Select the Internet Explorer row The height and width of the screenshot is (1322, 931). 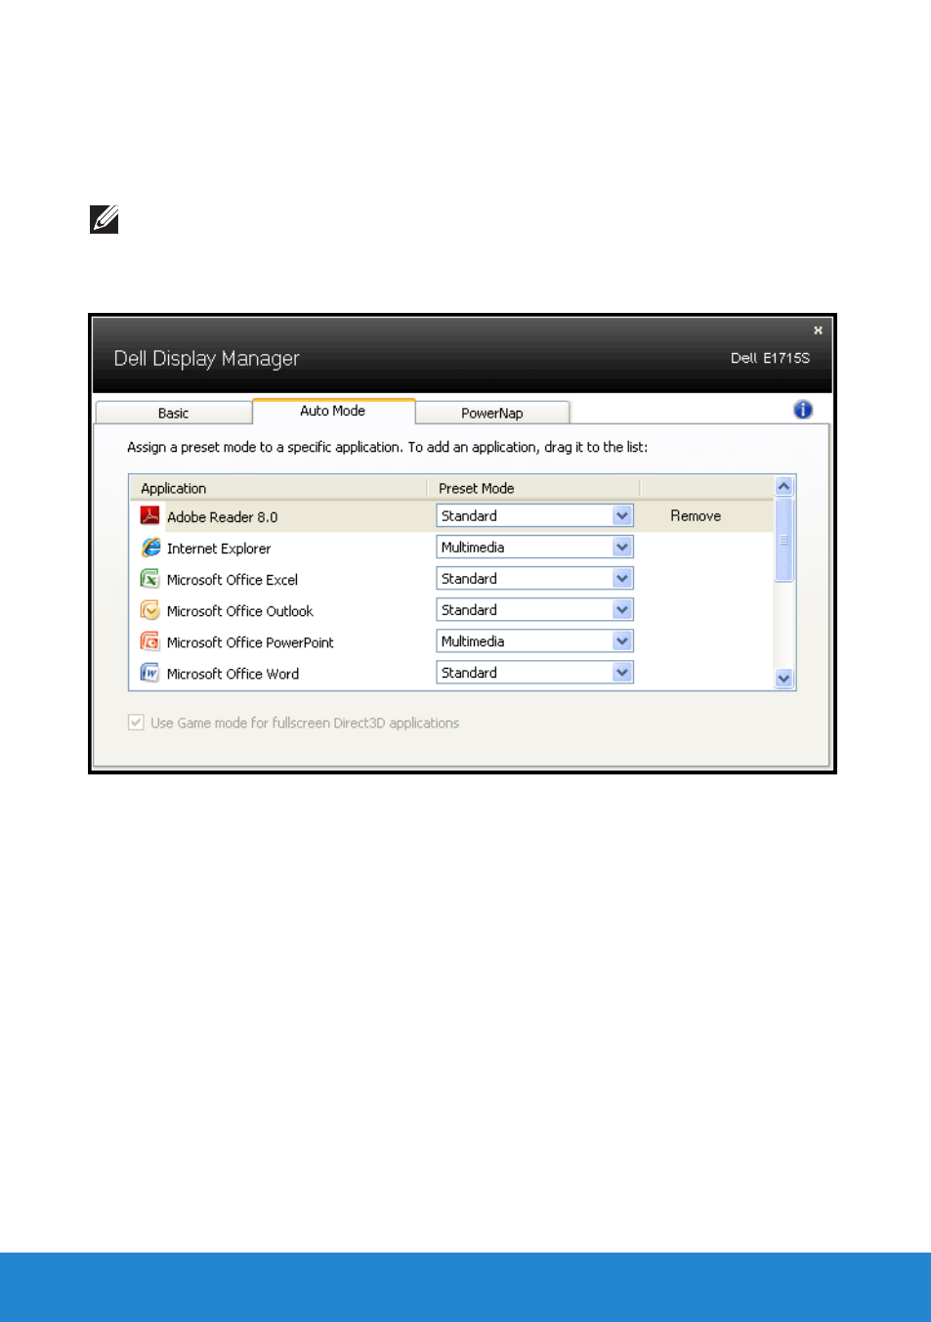click(451, 548)
